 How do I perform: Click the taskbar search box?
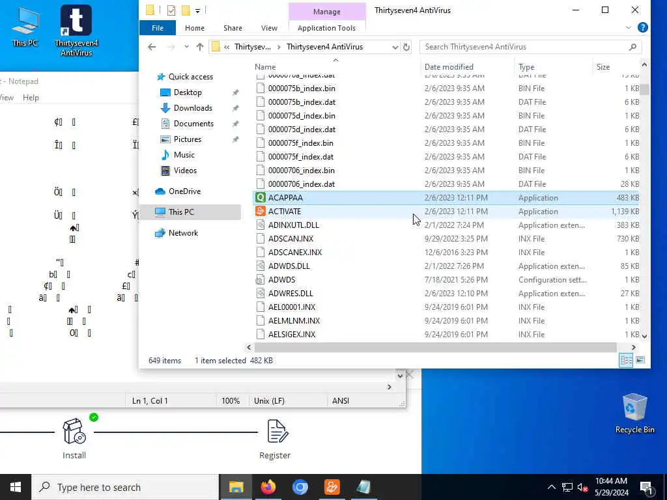click(125, 487)
